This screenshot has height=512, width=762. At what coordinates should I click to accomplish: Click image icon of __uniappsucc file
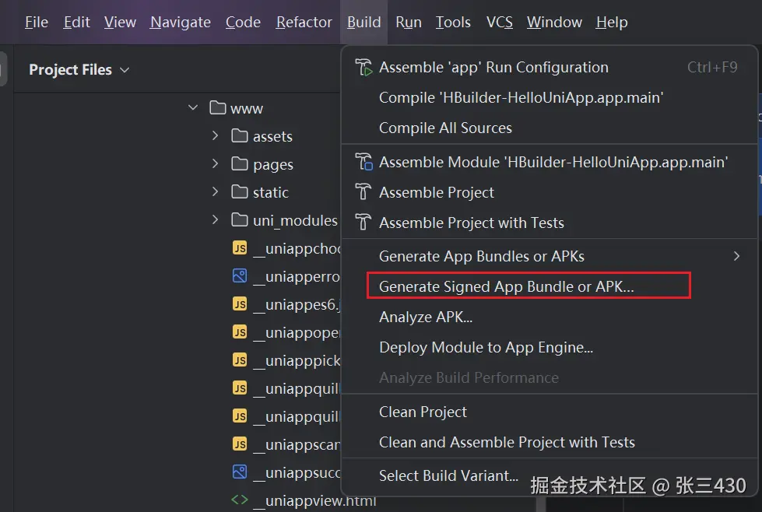click(240, 472)
